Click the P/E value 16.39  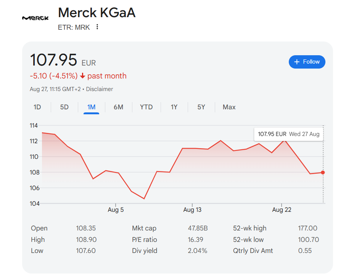click(x=196, y=240)
